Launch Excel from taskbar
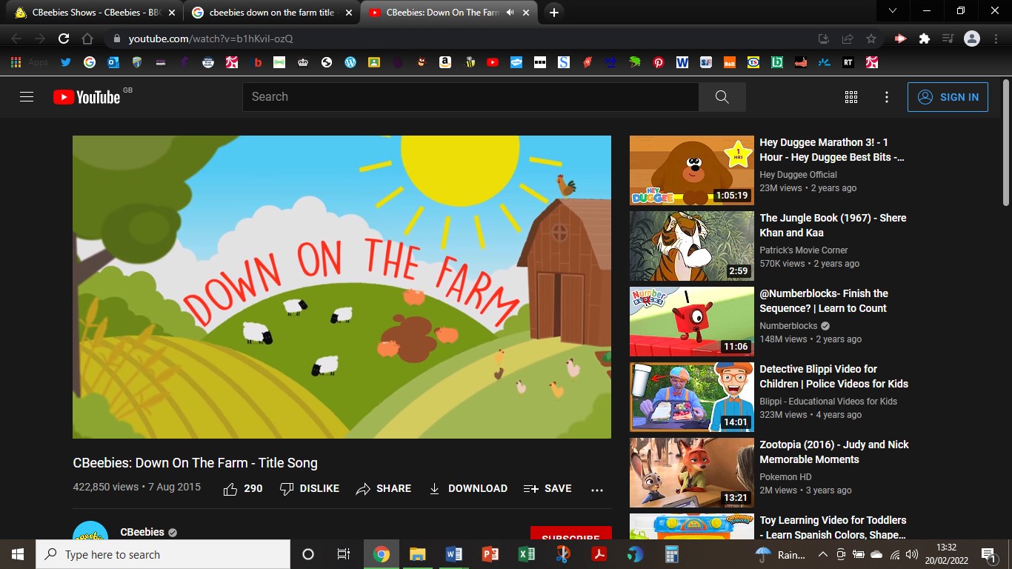 click(x=527, y=554)
